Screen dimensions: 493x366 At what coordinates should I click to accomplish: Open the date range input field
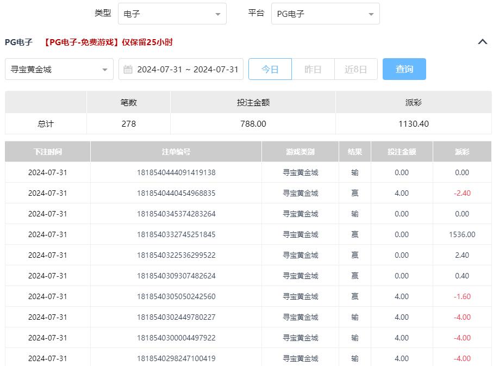click(x=187, y=70)
